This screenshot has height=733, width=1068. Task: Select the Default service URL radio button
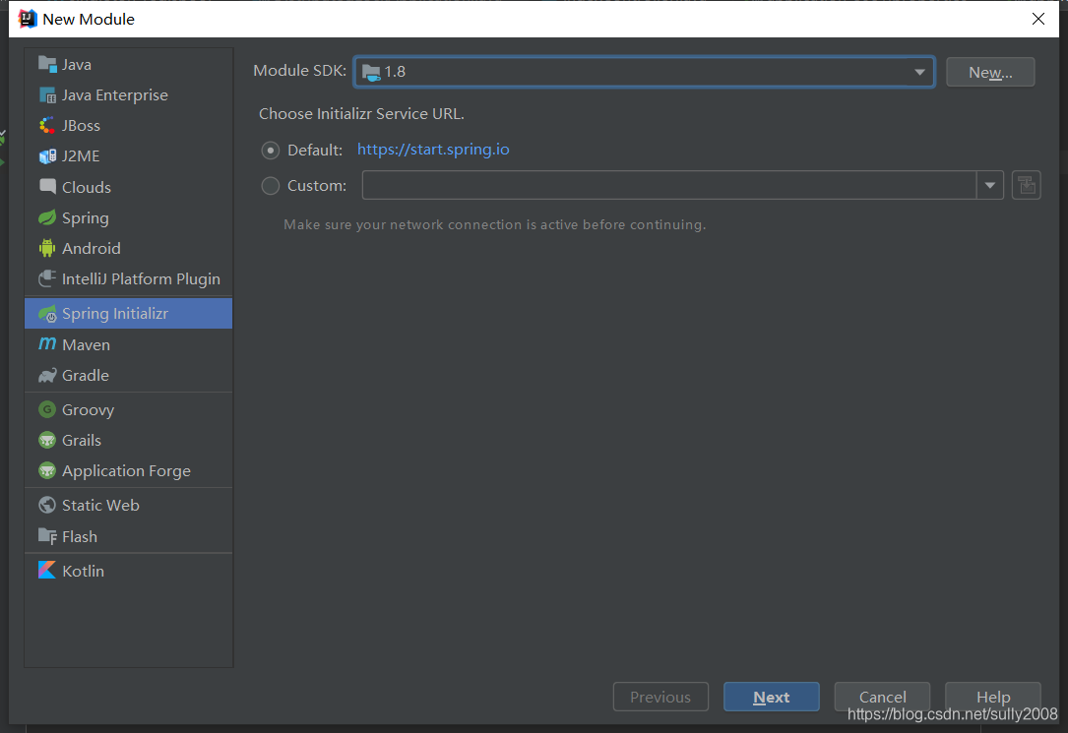click(271, 151)
